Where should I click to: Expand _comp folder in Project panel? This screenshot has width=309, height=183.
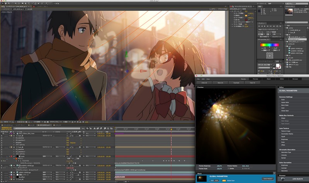click(285, 28)
